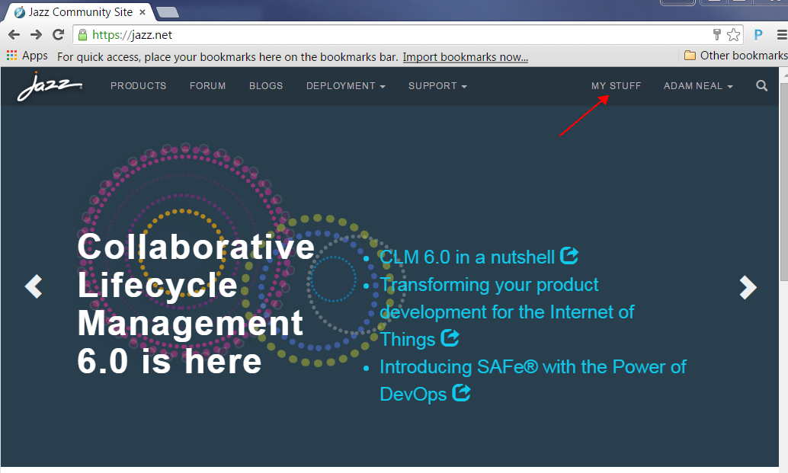Click the Collaborative Lifecycle Management 6.0 headline

click(x=196, y=303)
